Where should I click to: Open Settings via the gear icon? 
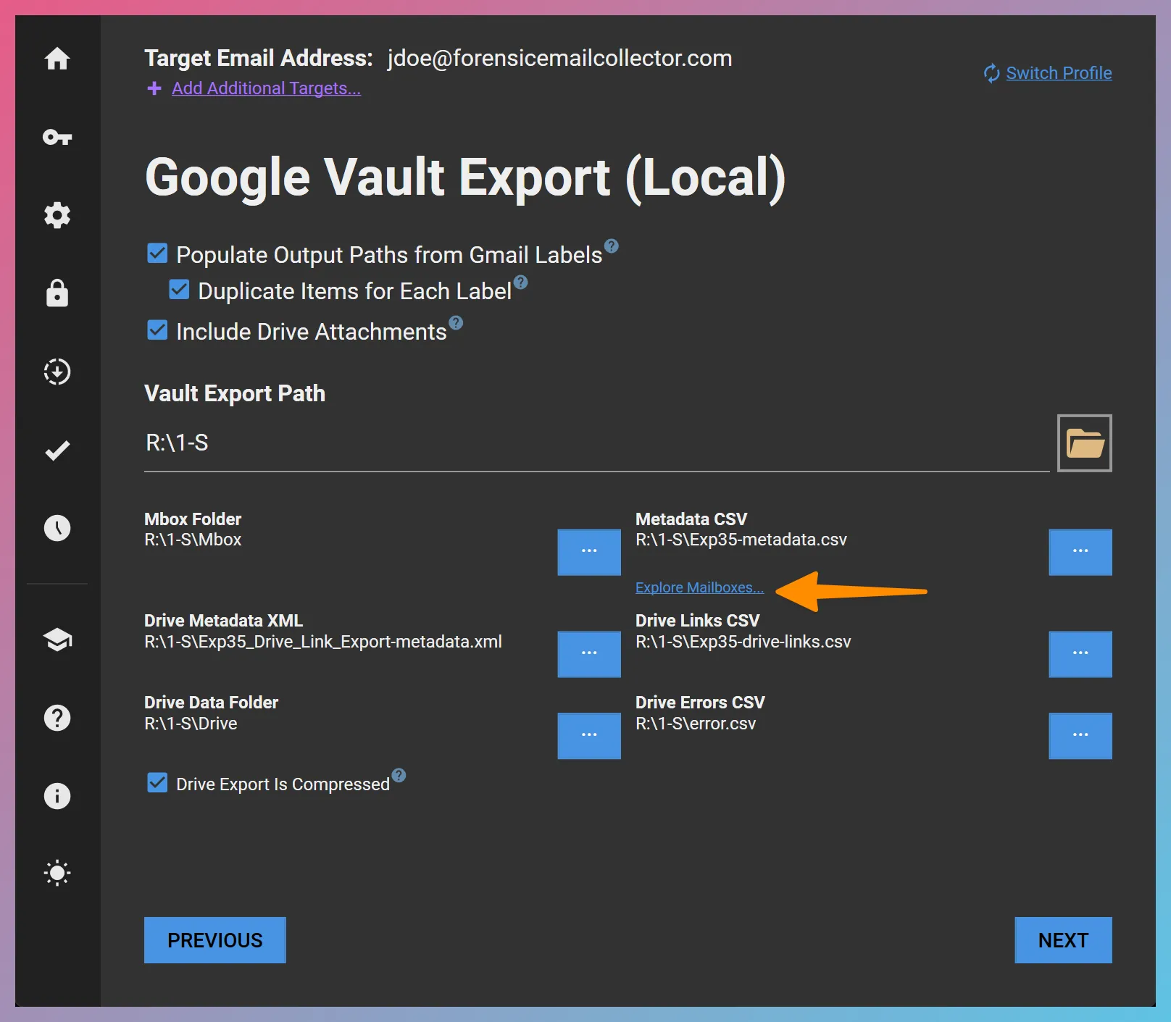coord(57,215)
